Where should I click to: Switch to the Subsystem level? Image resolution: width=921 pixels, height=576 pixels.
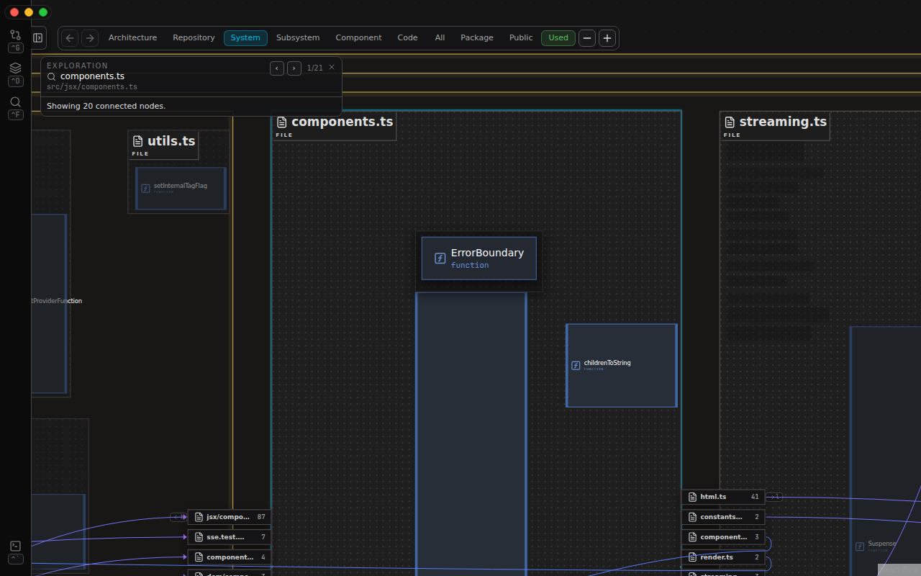pos(298,37)
